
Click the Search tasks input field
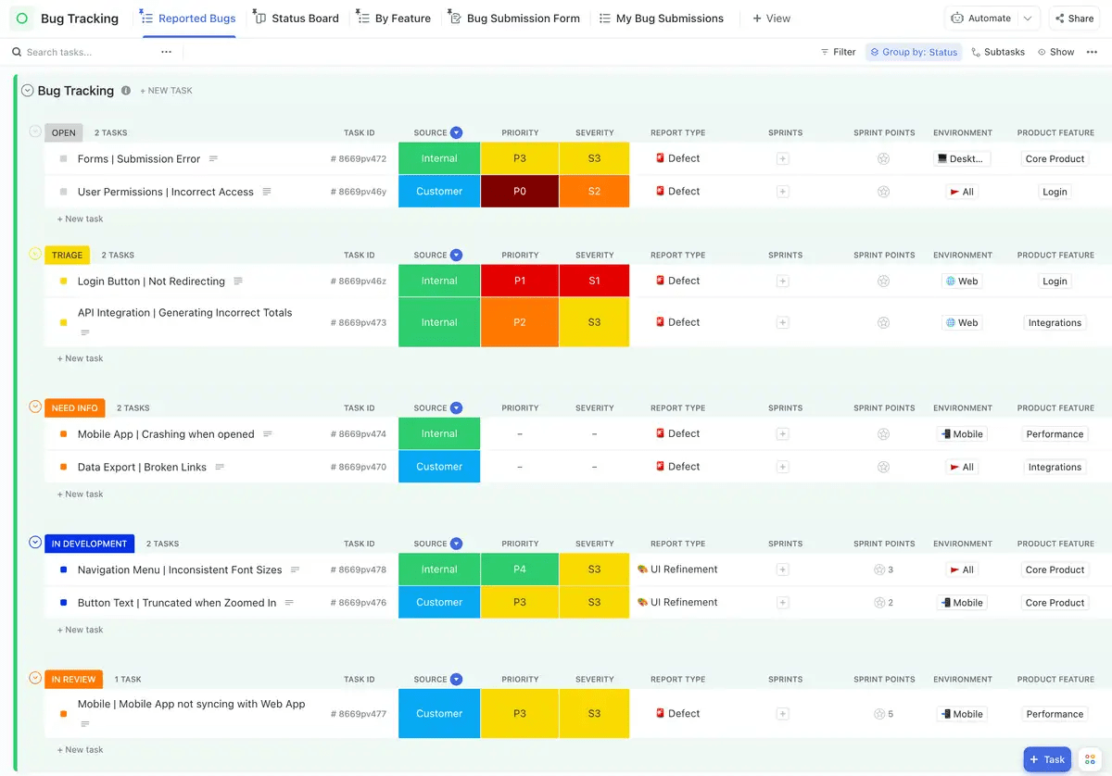[83, 52]
